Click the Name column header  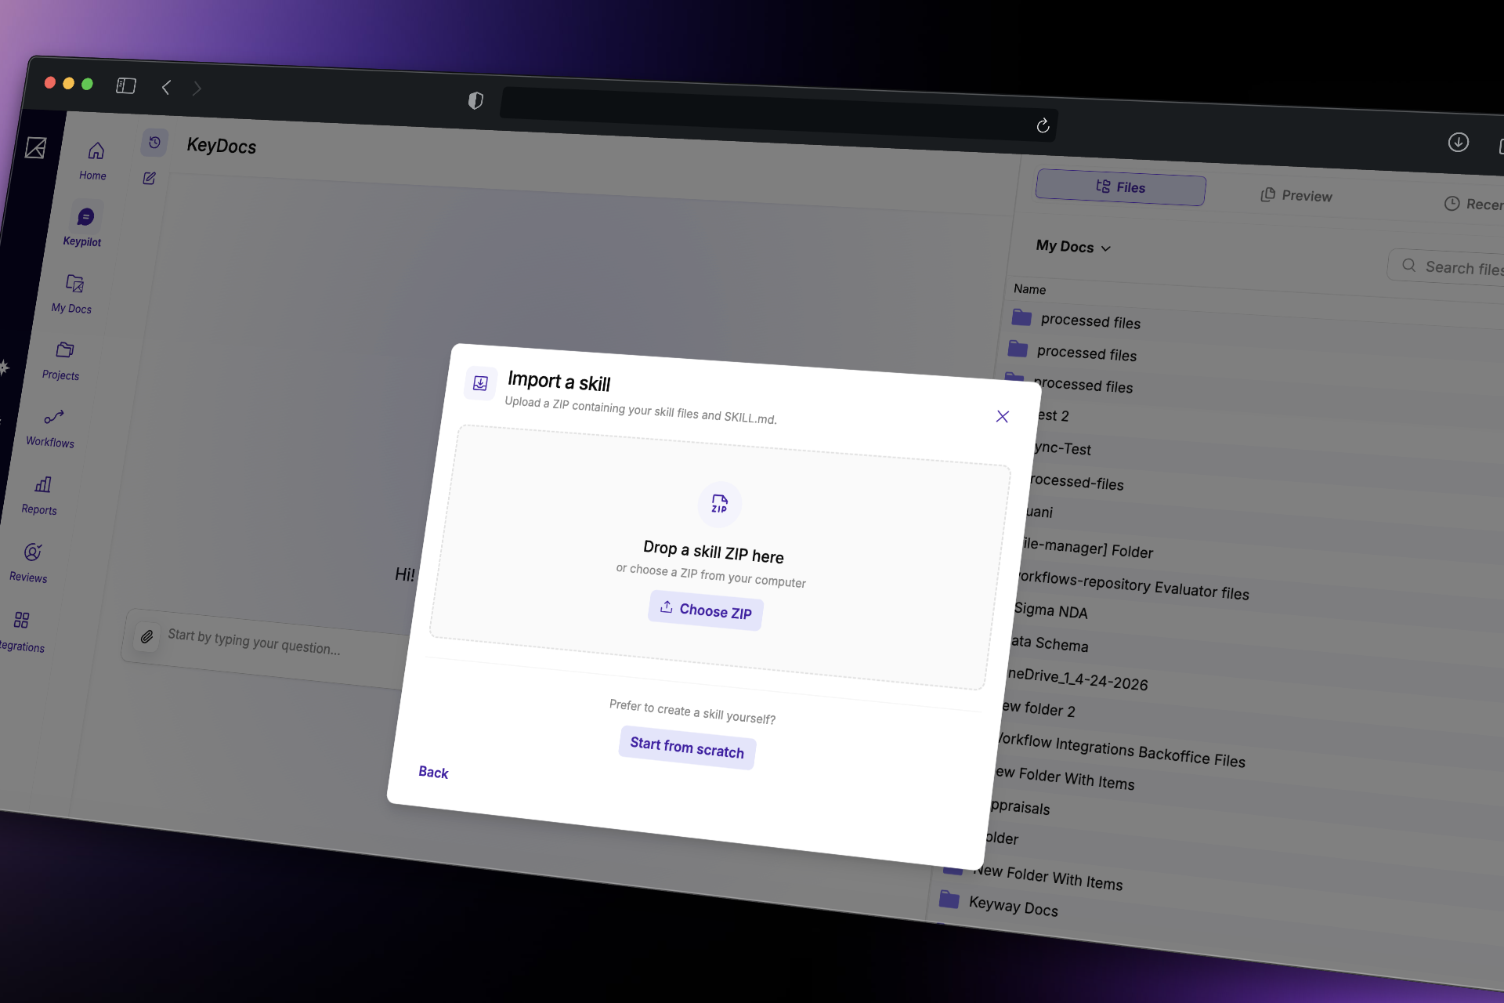1029,289
